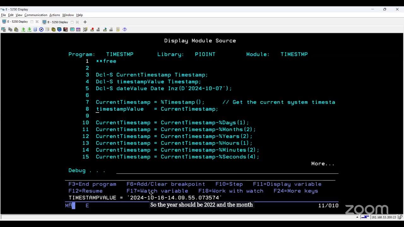Open the Window menu
The image size is (404, 227).
[68, 15]
